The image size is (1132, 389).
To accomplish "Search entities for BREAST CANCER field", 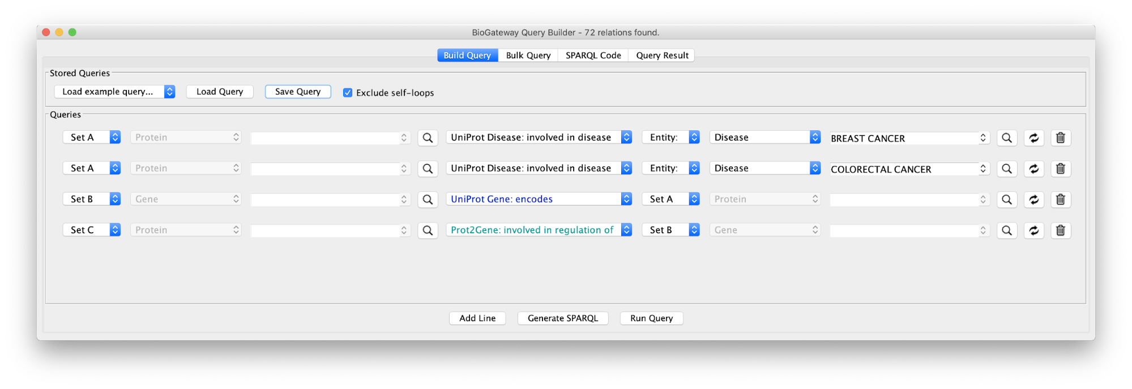I will pos(1006,138).
